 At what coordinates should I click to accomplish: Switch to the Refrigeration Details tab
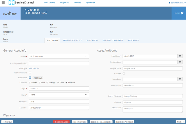tap(72, 41)
